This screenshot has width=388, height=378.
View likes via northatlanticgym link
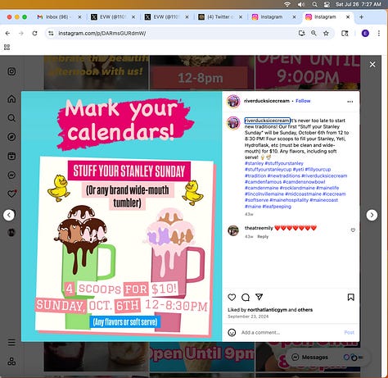pyautogui.click(x=267, y=310)
